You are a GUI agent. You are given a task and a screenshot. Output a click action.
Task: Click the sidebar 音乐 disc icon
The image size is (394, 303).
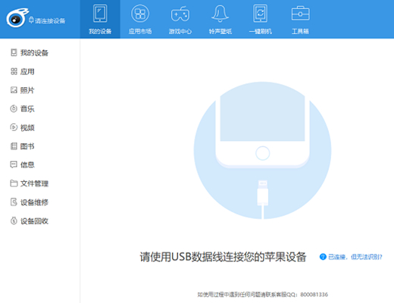click(x=14, y=109)
